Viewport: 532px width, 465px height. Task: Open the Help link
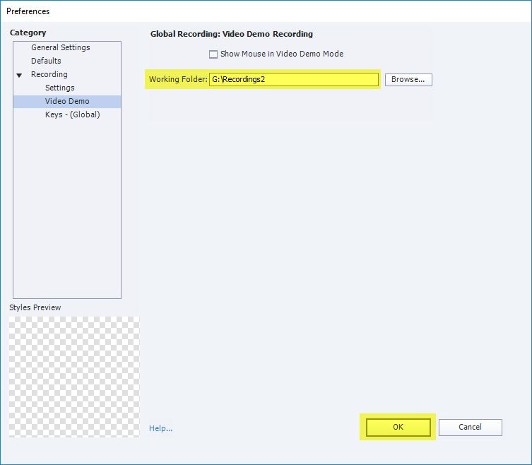[x=160, y=428]
